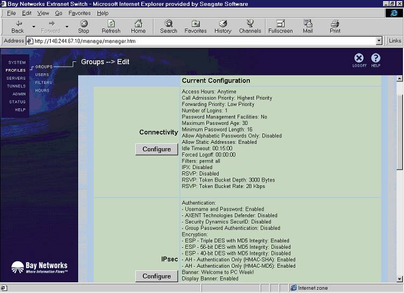The width and height of the screenshot is (404, 293).
Task: Click the Logoff X icon
Action: [359, 58]
